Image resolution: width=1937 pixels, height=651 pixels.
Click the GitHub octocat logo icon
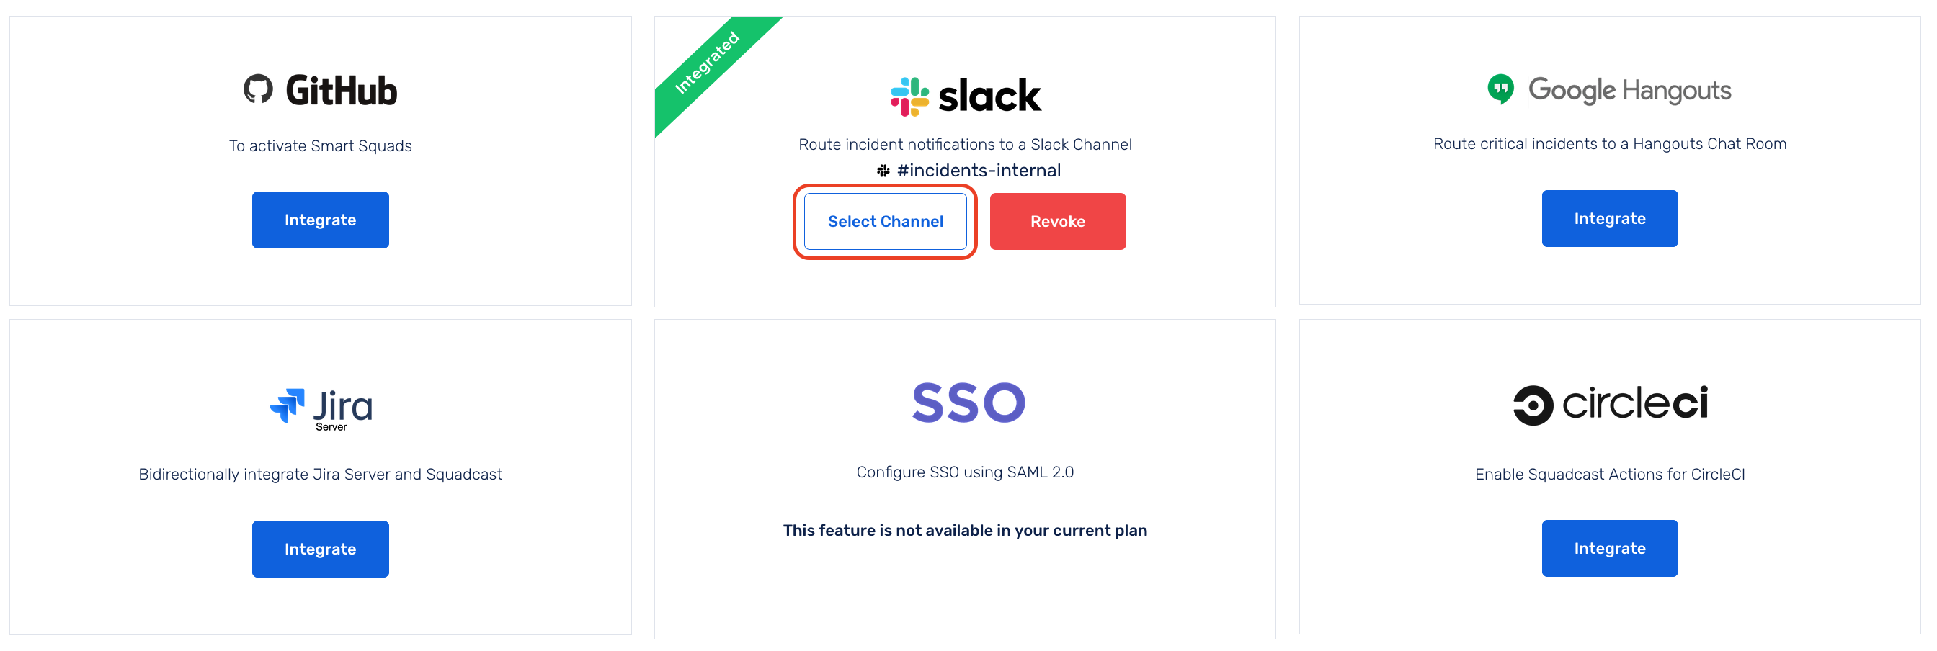coord(258,89)
